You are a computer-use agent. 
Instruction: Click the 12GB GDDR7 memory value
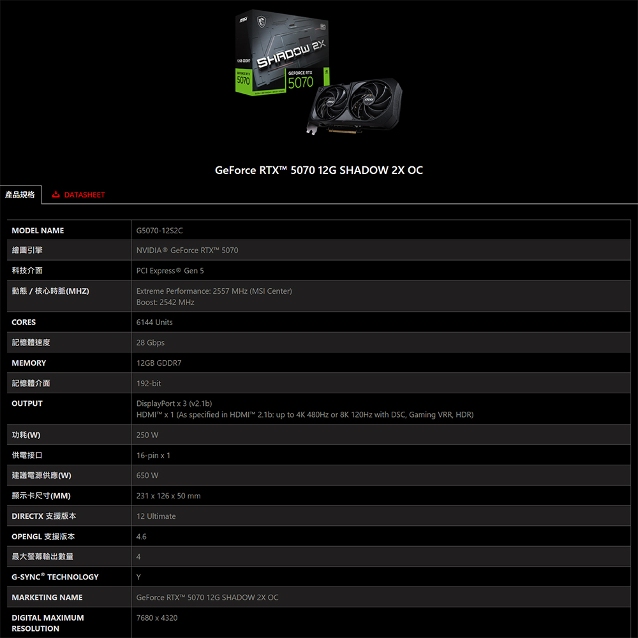(x=159, y=363)
